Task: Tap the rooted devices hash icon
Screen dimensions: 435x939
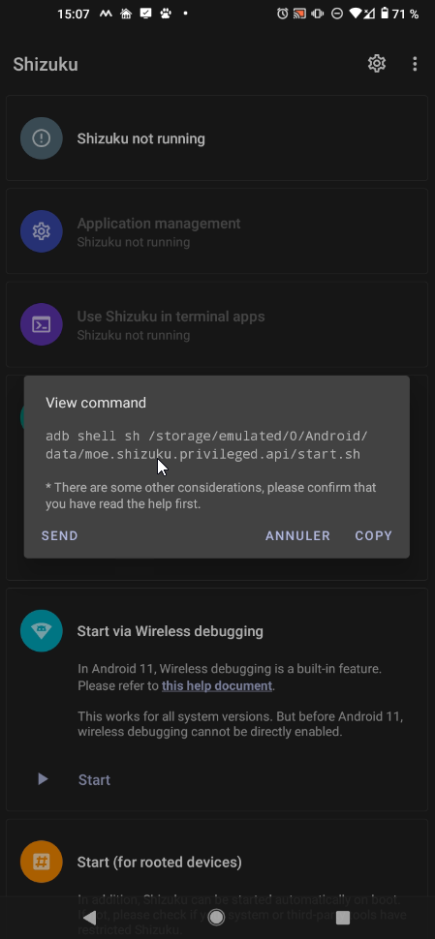Action: click(42, 862)
